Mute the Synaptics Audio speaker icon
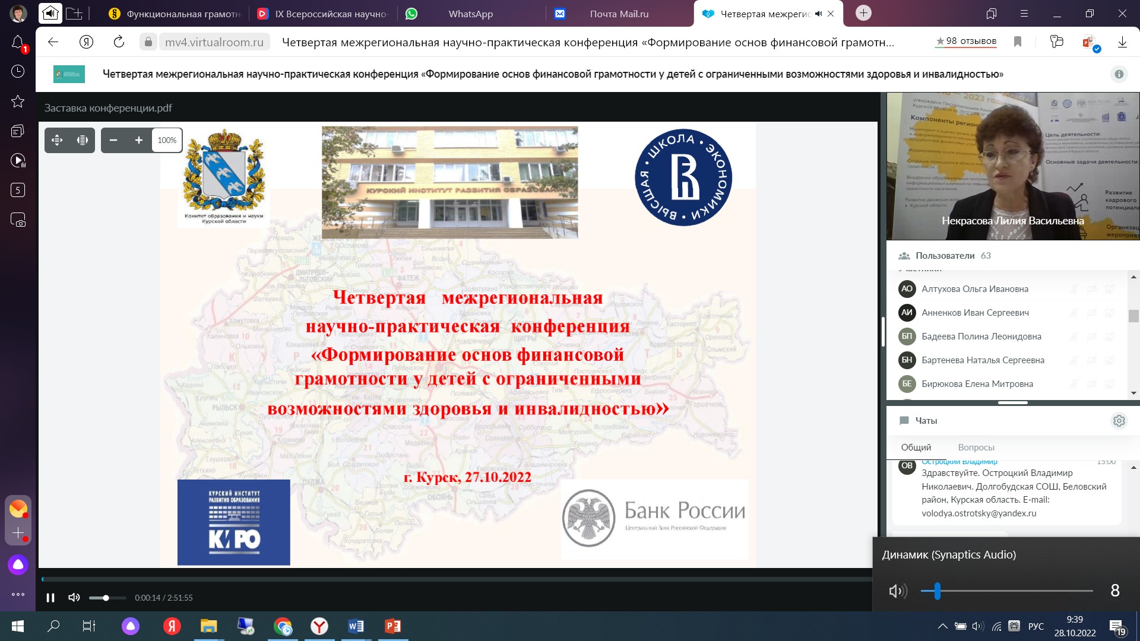1140x641 pixels. coord(897,591)
